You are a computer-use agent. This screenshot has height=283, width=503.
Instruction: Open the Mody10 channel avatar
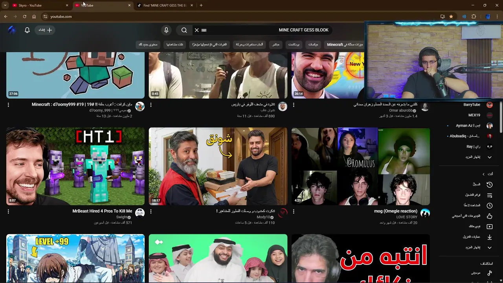point(283,213)
